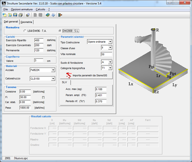Click the Save (floppy disk) toolbar icon

click(x=15, y=15)
